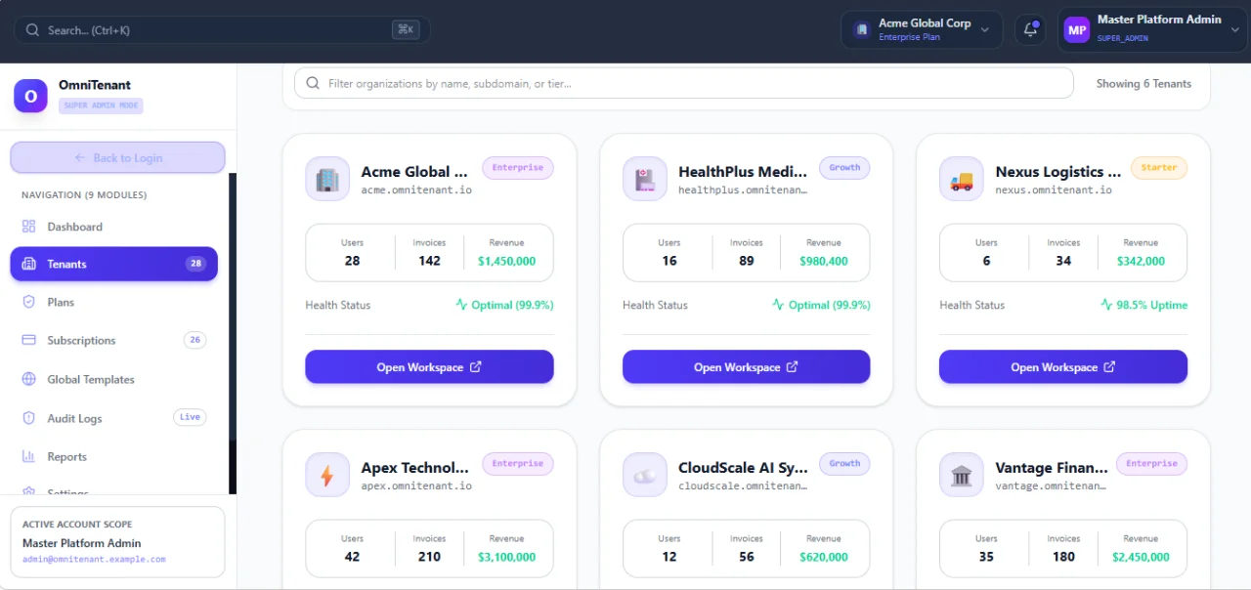
Task: Click the $3,100,000 revenue value
Action: (x=506, y=557)
